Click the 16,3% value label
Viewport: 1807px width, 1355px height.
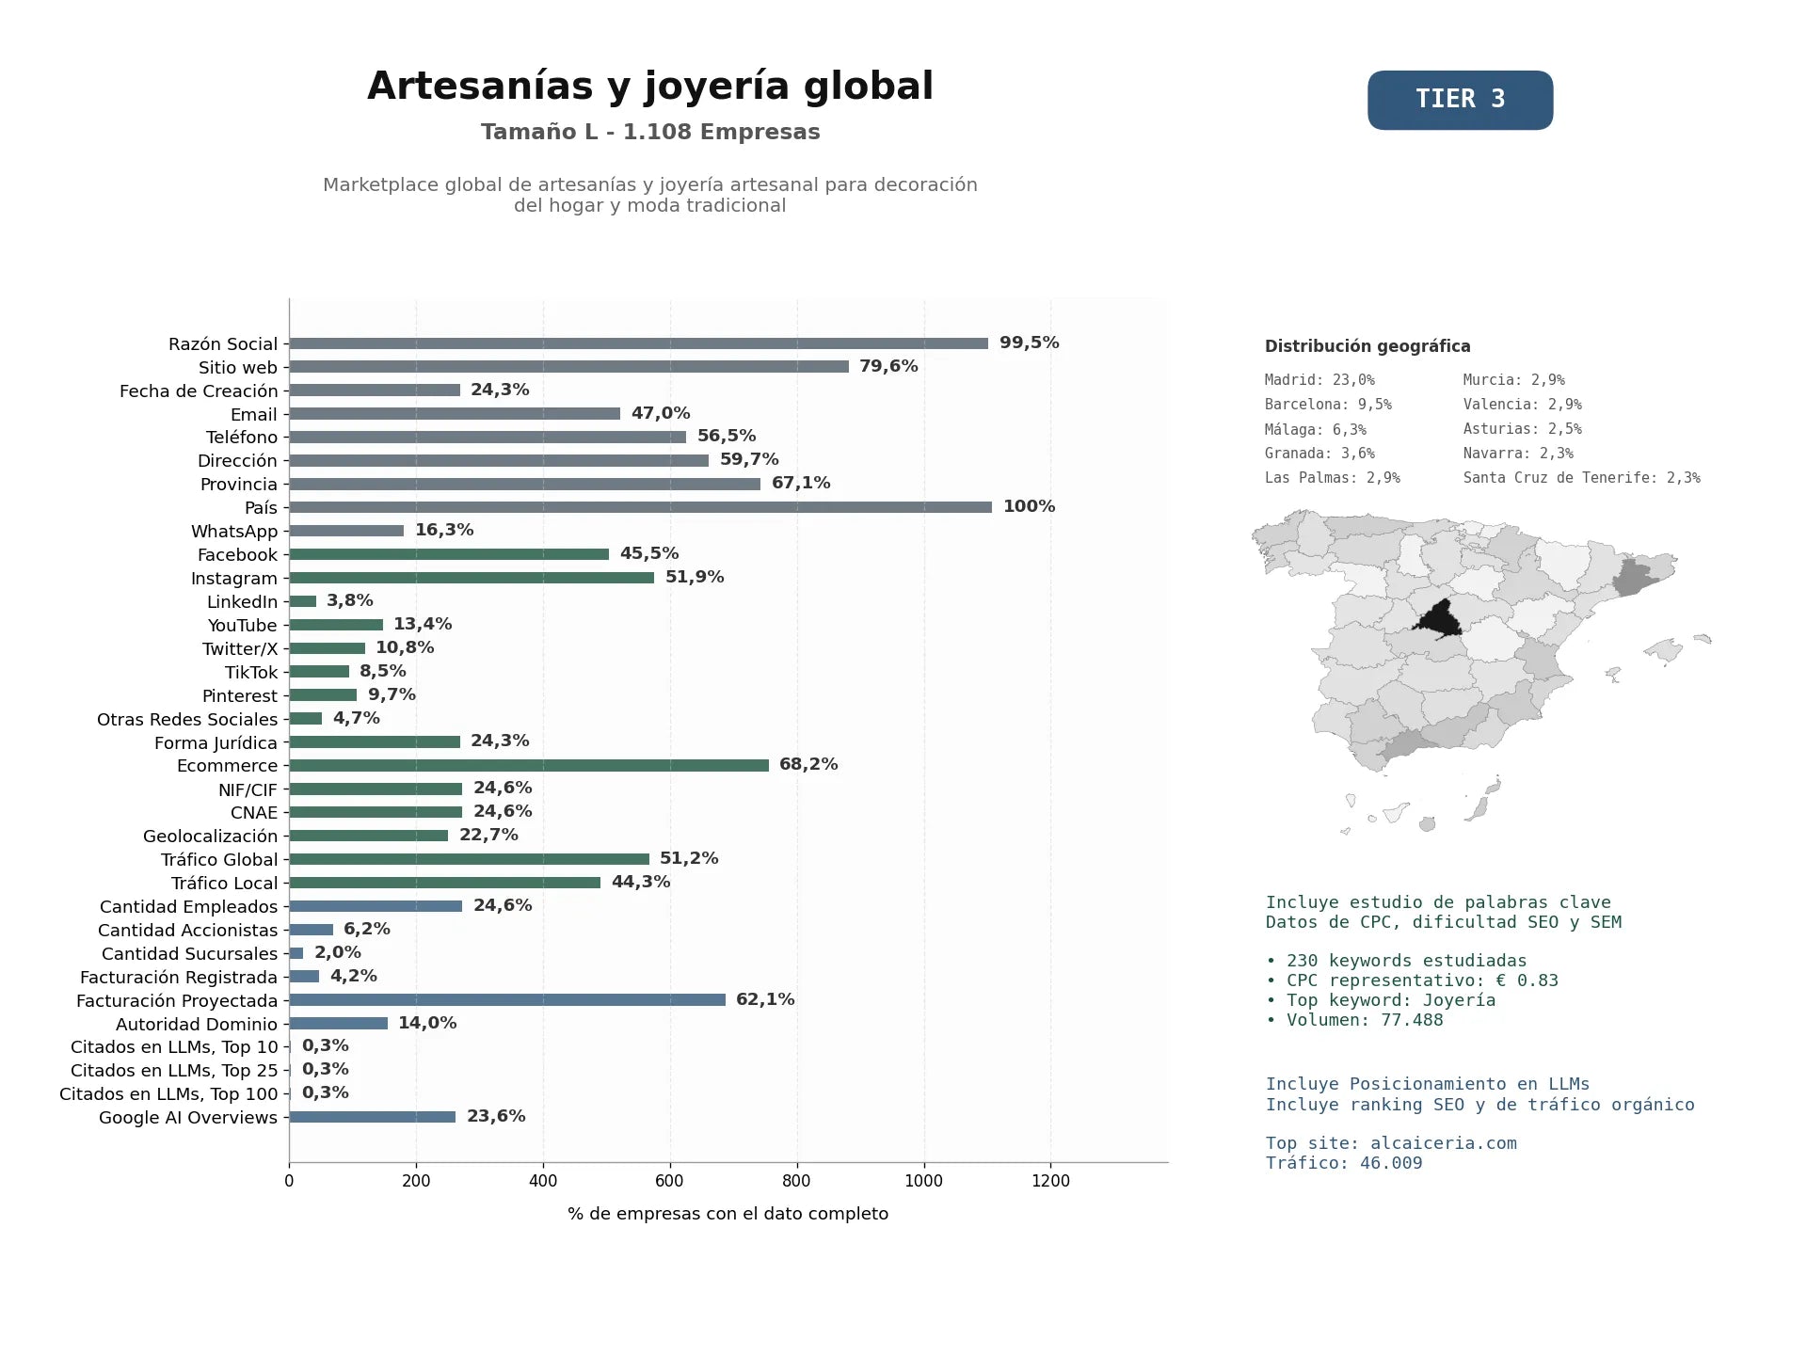444,530
